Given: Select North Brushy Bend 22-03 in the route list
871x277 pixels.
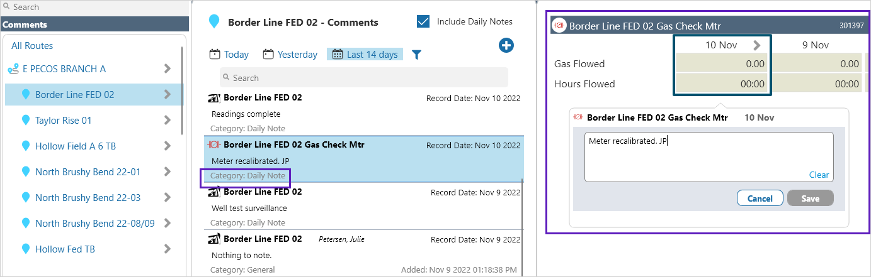Looking at the screenshot, I should [88, 197].
